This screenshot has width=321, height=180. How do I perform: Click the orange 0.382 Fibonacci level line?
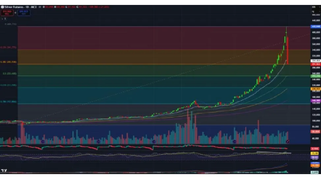[x=164, y=64]
